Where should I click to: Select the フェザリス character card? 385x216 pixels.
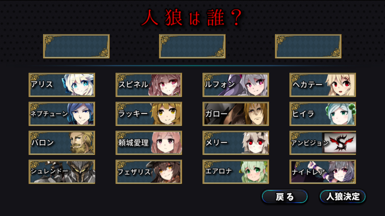(x=149, y=172)
